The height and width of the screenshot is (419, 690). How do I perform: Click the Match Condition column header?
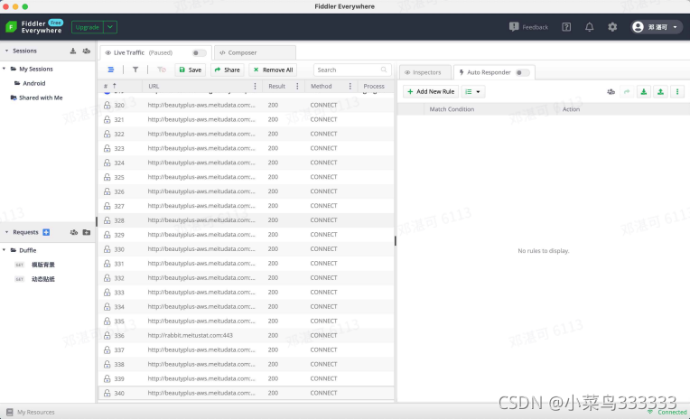point(452,109)
